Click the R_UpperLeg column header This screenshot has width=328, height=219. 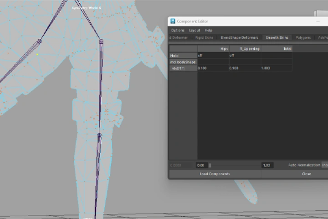pos(245,49)
